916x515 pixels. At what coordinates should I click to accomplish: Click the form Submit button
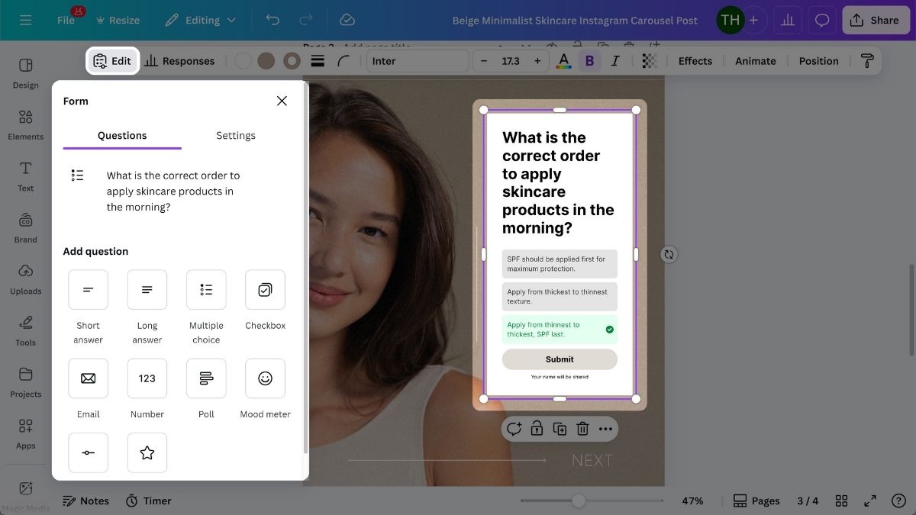560,359
